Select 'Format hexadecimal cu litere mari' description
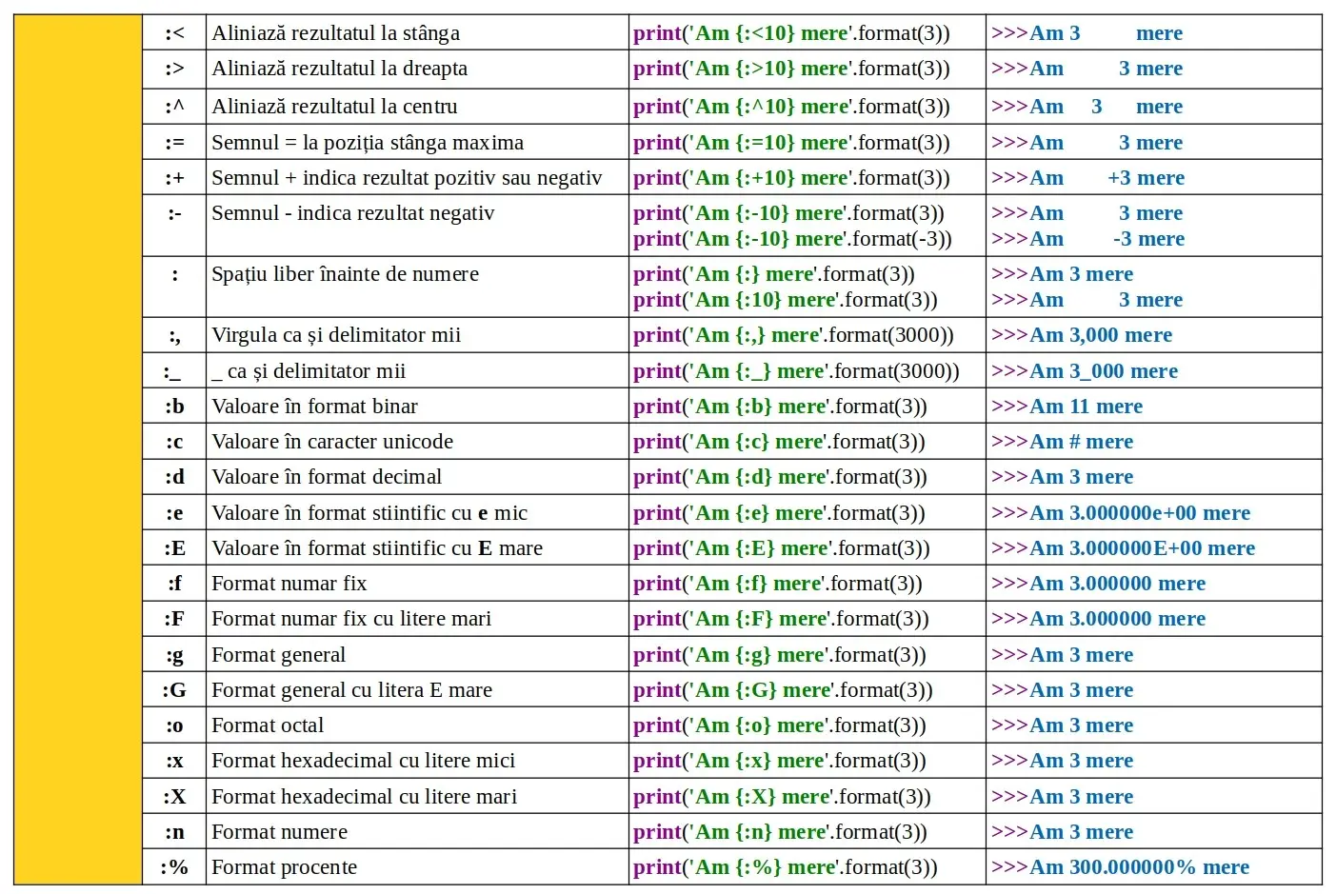This screenshot has width=1336, height=894. 364,797
